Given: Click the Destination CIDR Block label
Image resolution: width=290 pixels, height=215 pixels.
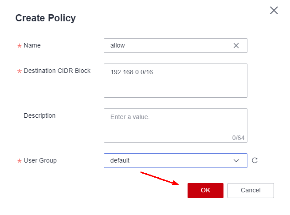Looking at the screenshot, I should tap(57, 71).
